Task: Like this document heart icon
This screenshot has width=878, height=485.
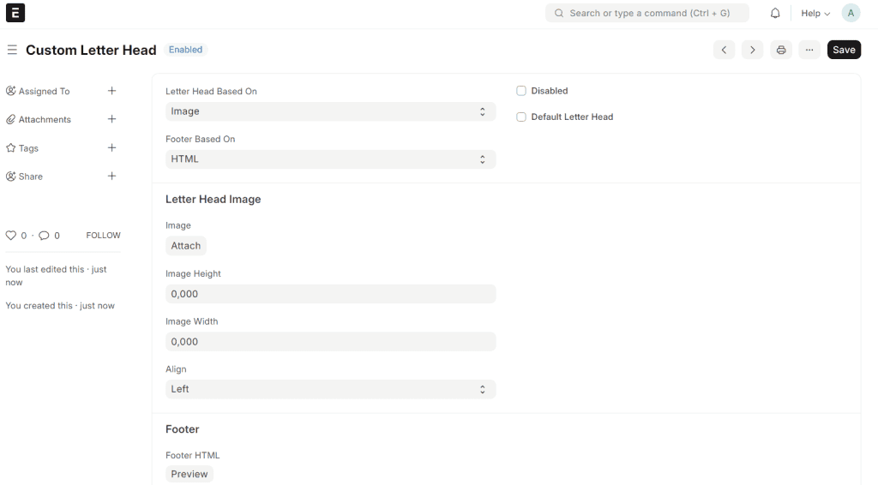Action: click(x=11, y=235)
